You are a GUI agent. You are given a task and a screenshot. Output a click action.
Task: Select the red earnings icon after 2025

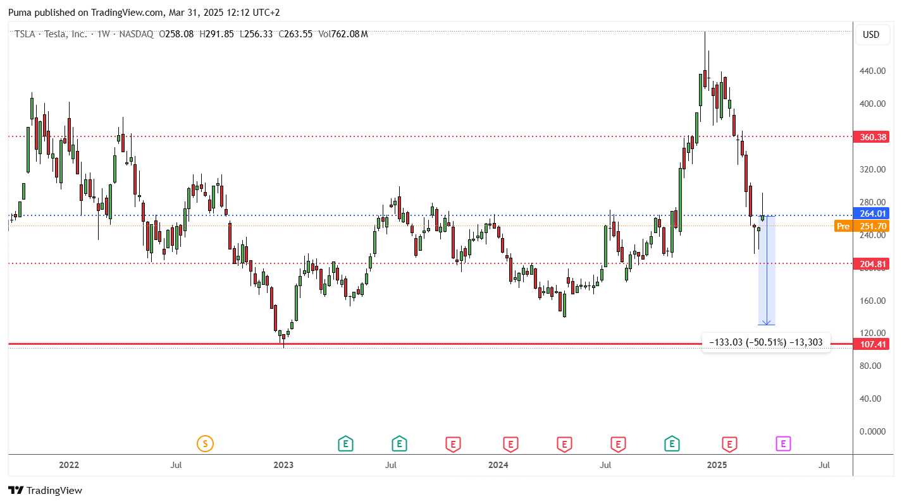point(729,444)
